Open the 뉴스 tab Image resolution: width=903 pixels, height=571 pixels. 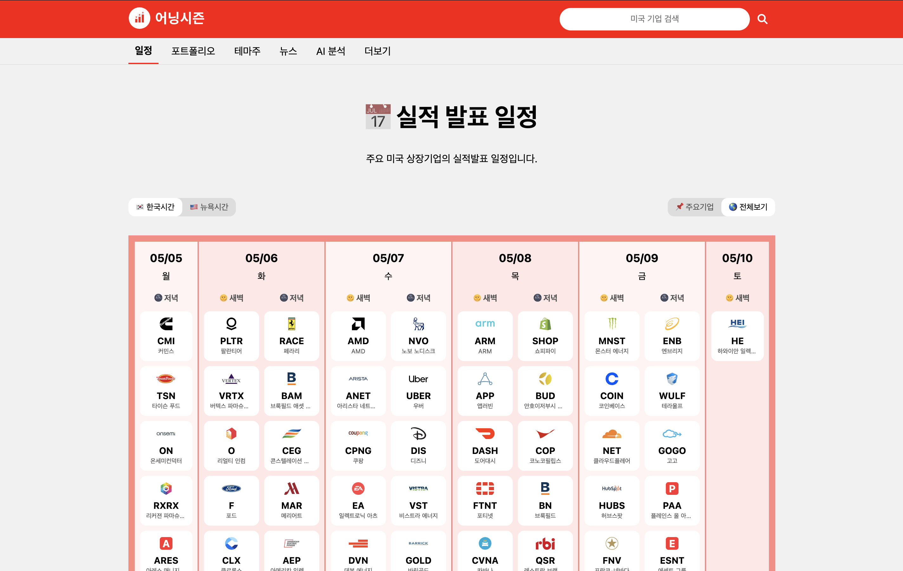point(288,51)
